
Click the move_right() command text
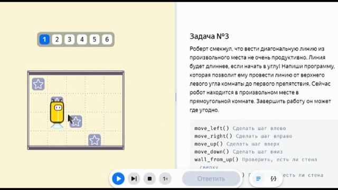coord(213,136)
